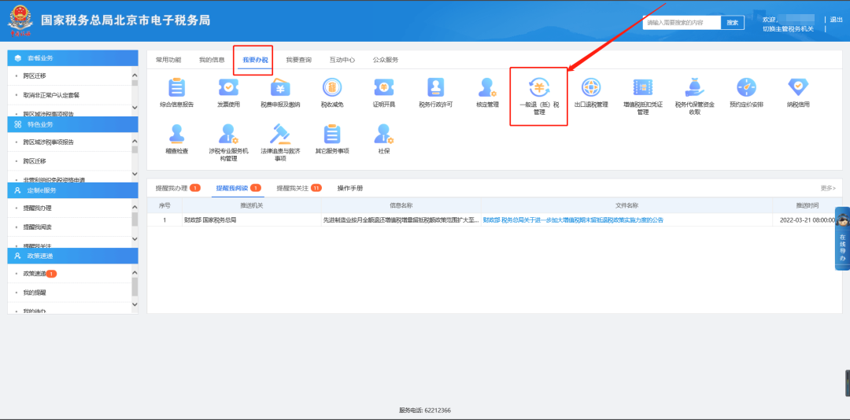This screenshot has height=420, width=850.
Task: Open 取消非正常户认定套餐
Action: click(x=51, y=95)
